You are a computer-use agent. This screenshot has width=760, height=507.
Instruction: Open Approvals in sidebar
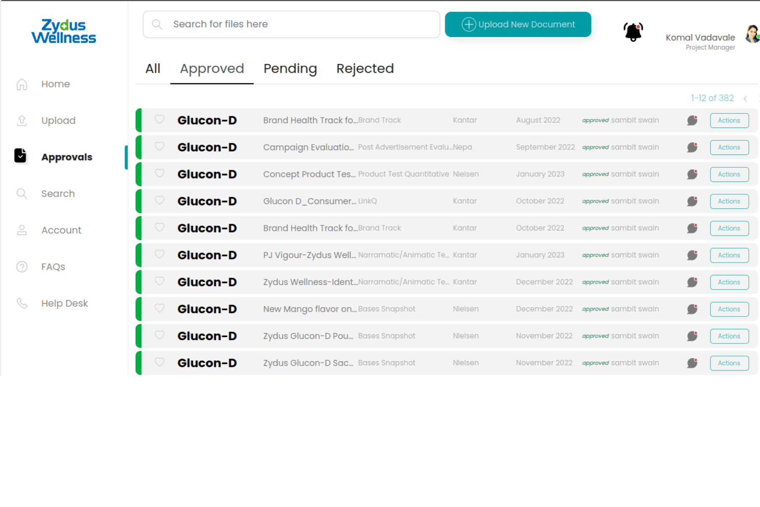coord(67,157)
